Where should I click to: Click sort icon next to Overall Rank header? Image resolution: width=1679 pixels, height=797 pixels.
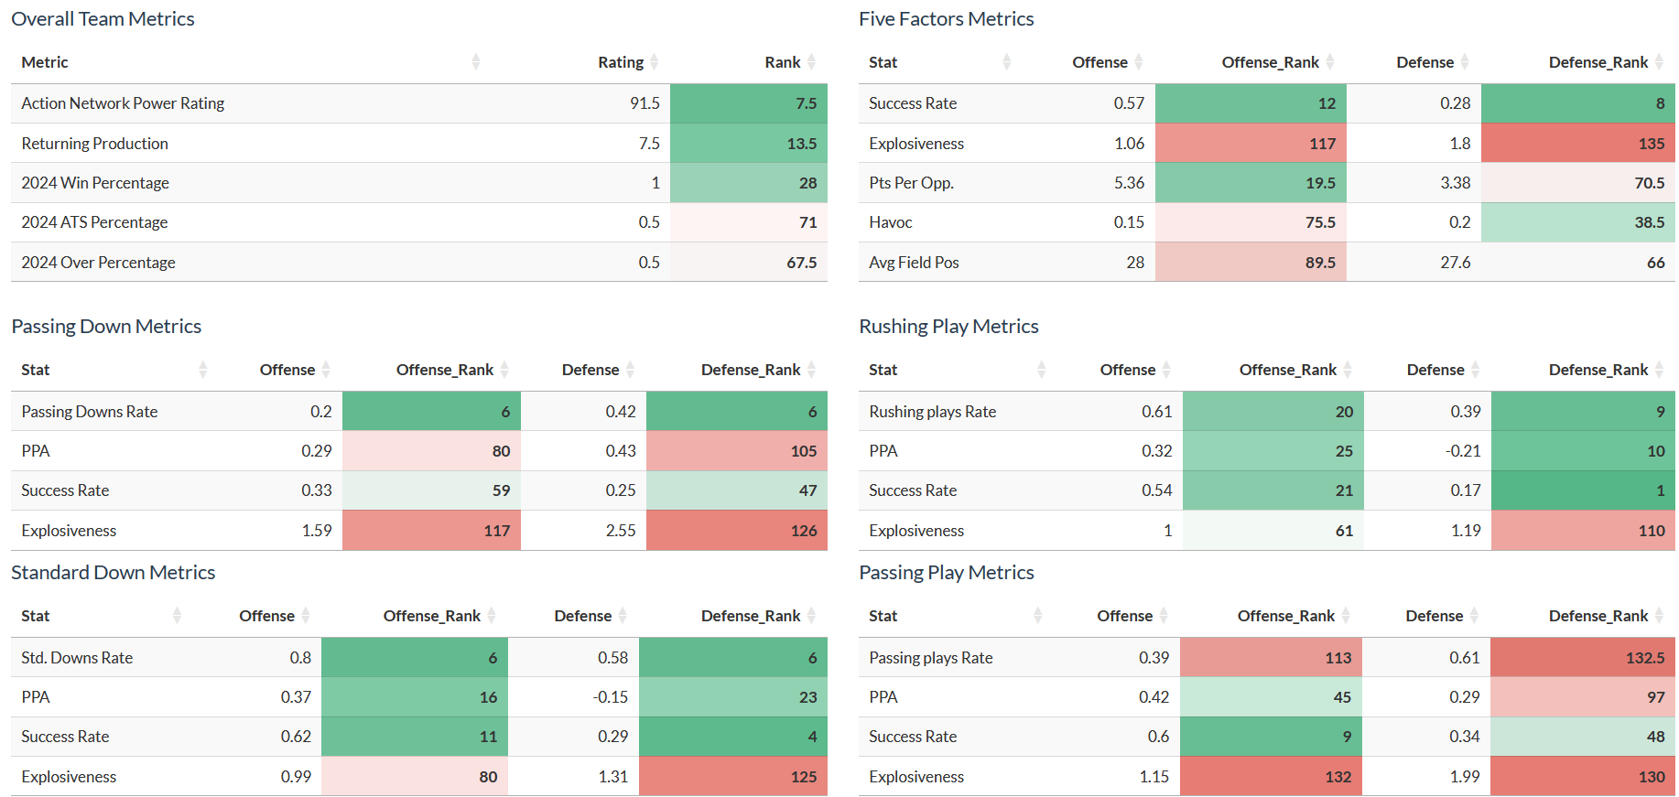point(812,62)
